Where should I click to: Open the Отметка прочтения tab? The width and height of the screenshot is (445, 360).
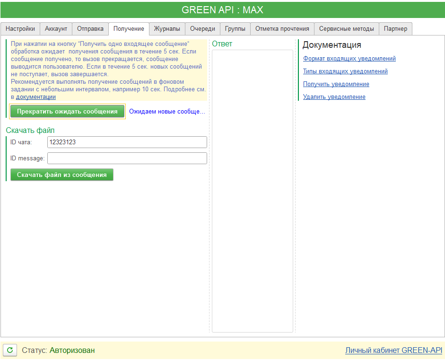(x=282, y=29)
